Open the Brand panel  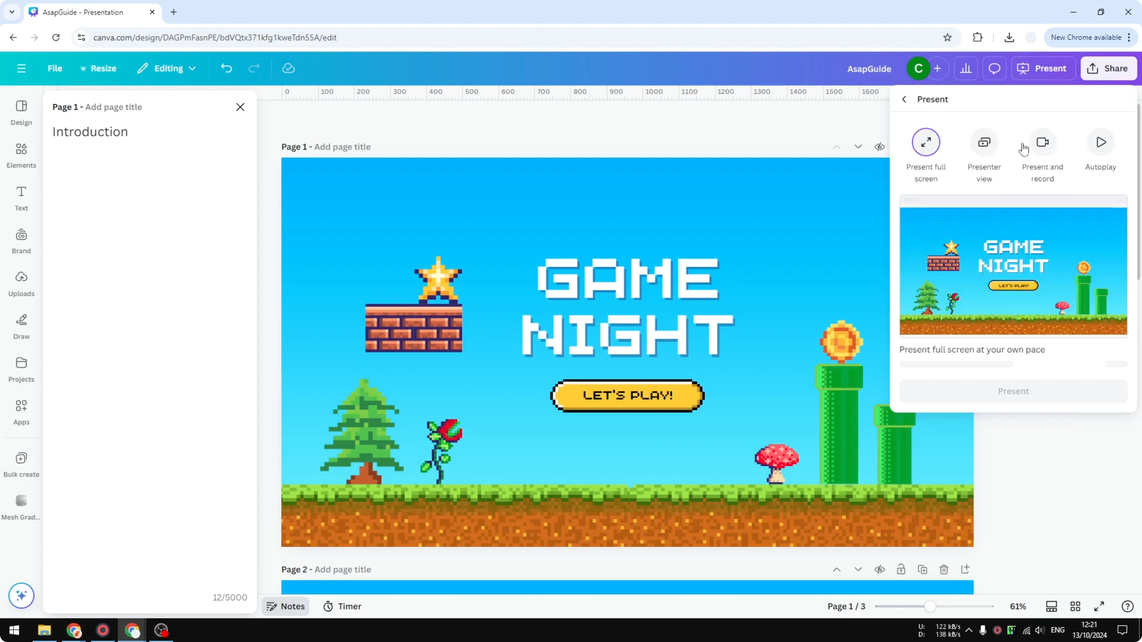pos(21,241)
